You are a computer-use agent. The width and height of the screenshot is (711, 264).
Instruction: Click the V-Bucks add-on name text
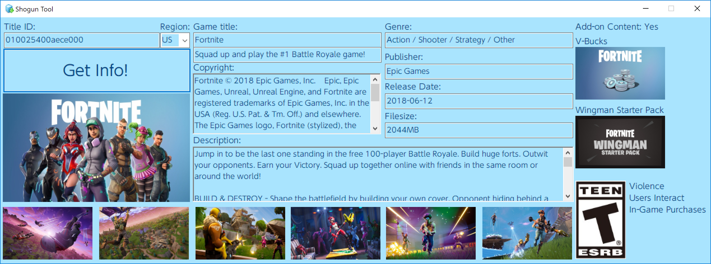tap(591, 41)
